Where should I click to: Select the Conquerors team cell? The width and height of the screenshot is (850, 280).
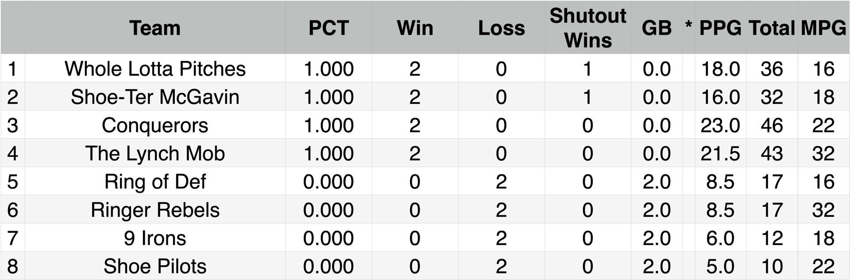tap(155, 125)
